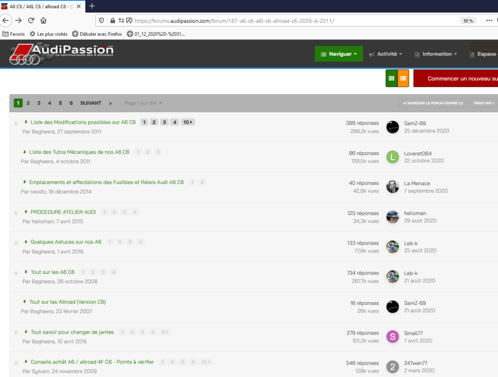Go to page 4 of topic 'Liste des Modifications possibles'
The image size is (498, 377).
[x=175, y=122]
